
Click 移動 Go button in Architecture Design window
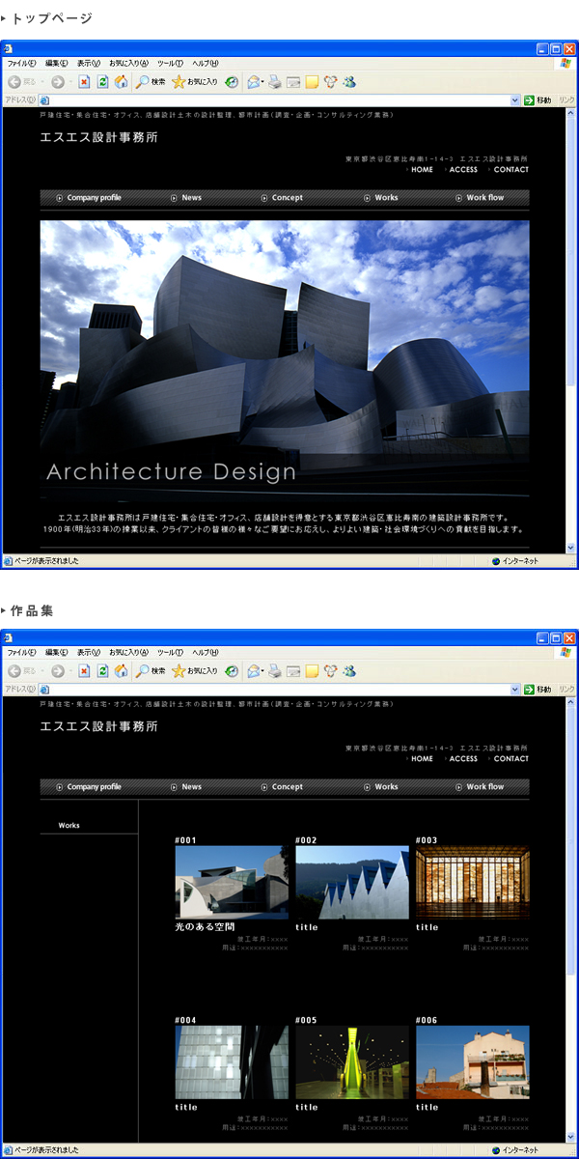(538, 99)
